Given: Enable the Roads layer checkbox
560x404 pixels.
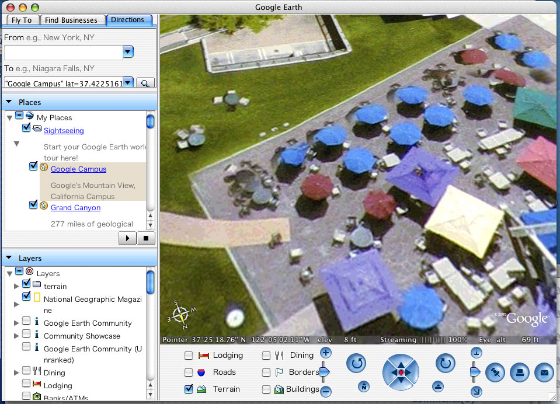Looking at the screenshot, I should pyautogui.click(x=189, y=372).
